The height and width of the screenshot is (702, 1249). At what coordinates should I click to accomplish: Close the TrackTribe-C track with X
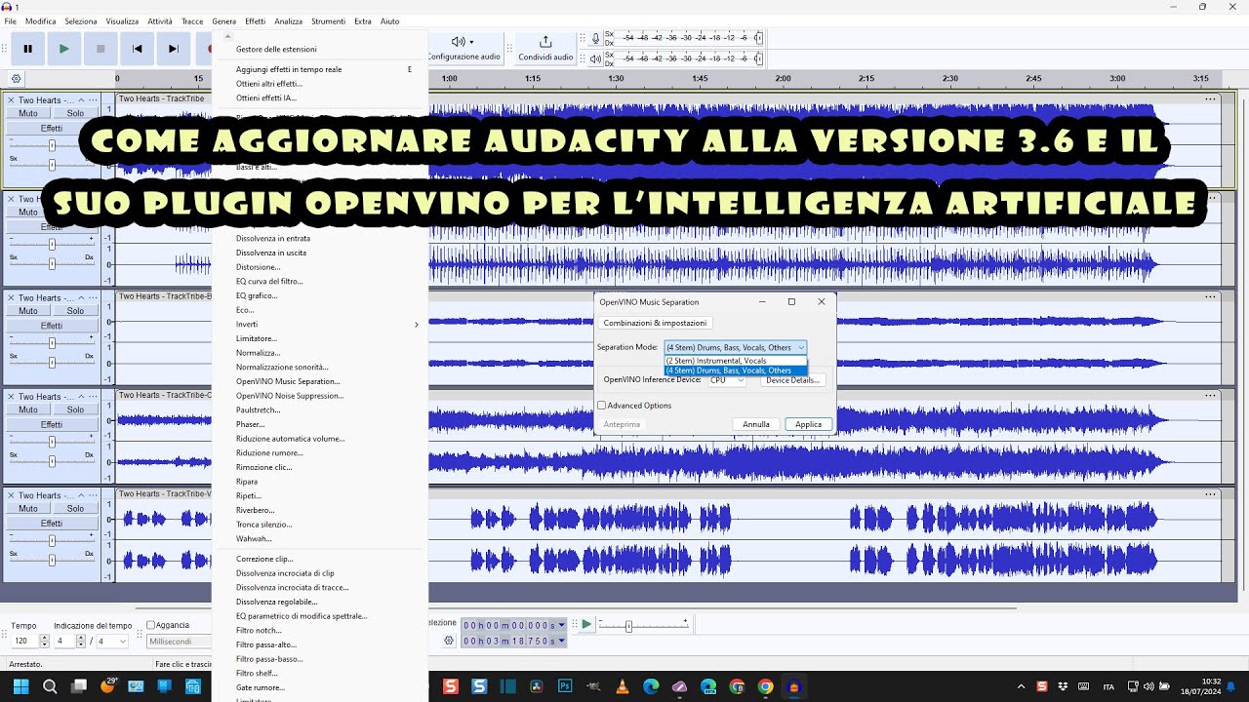11,396
